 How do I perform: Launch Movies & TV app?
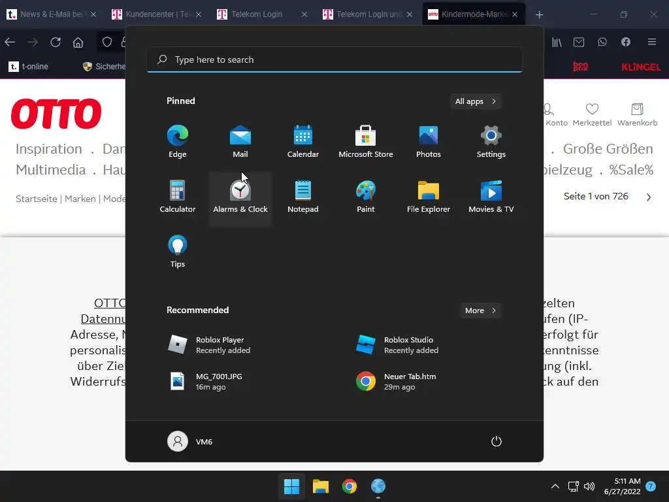tap(491, 197)
